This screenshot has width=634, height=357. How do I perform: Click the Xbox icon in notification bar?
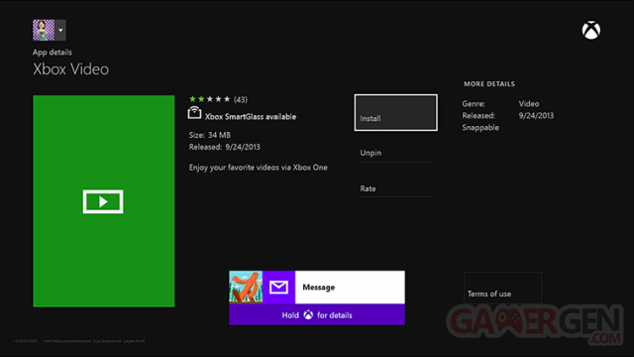pos(308,315)
